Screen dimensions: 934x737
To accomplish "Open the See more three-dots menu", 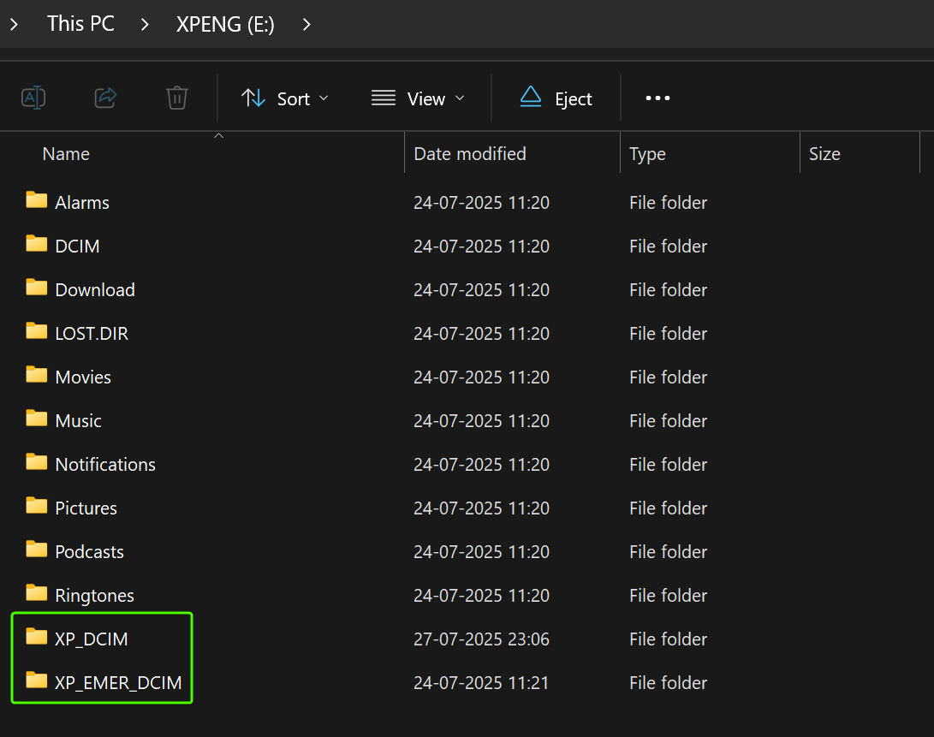I will 657,98.
